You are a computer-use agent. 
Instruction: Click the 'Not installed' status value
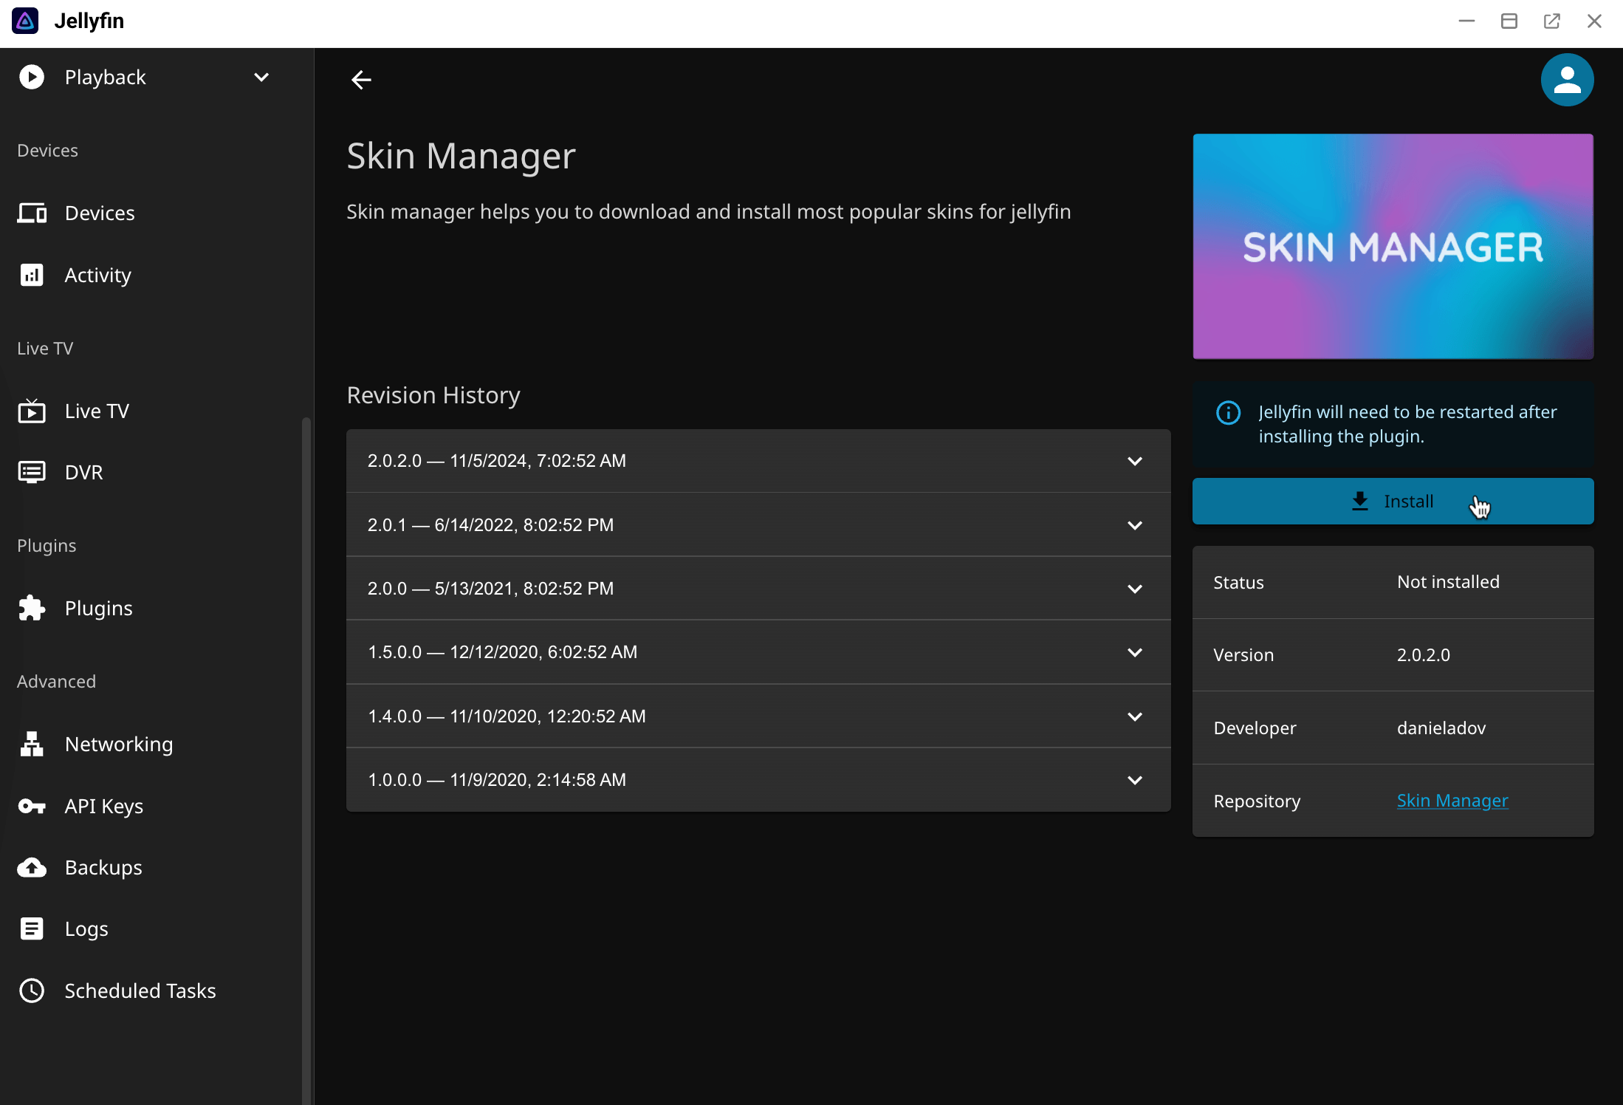tap(1448, 582)
